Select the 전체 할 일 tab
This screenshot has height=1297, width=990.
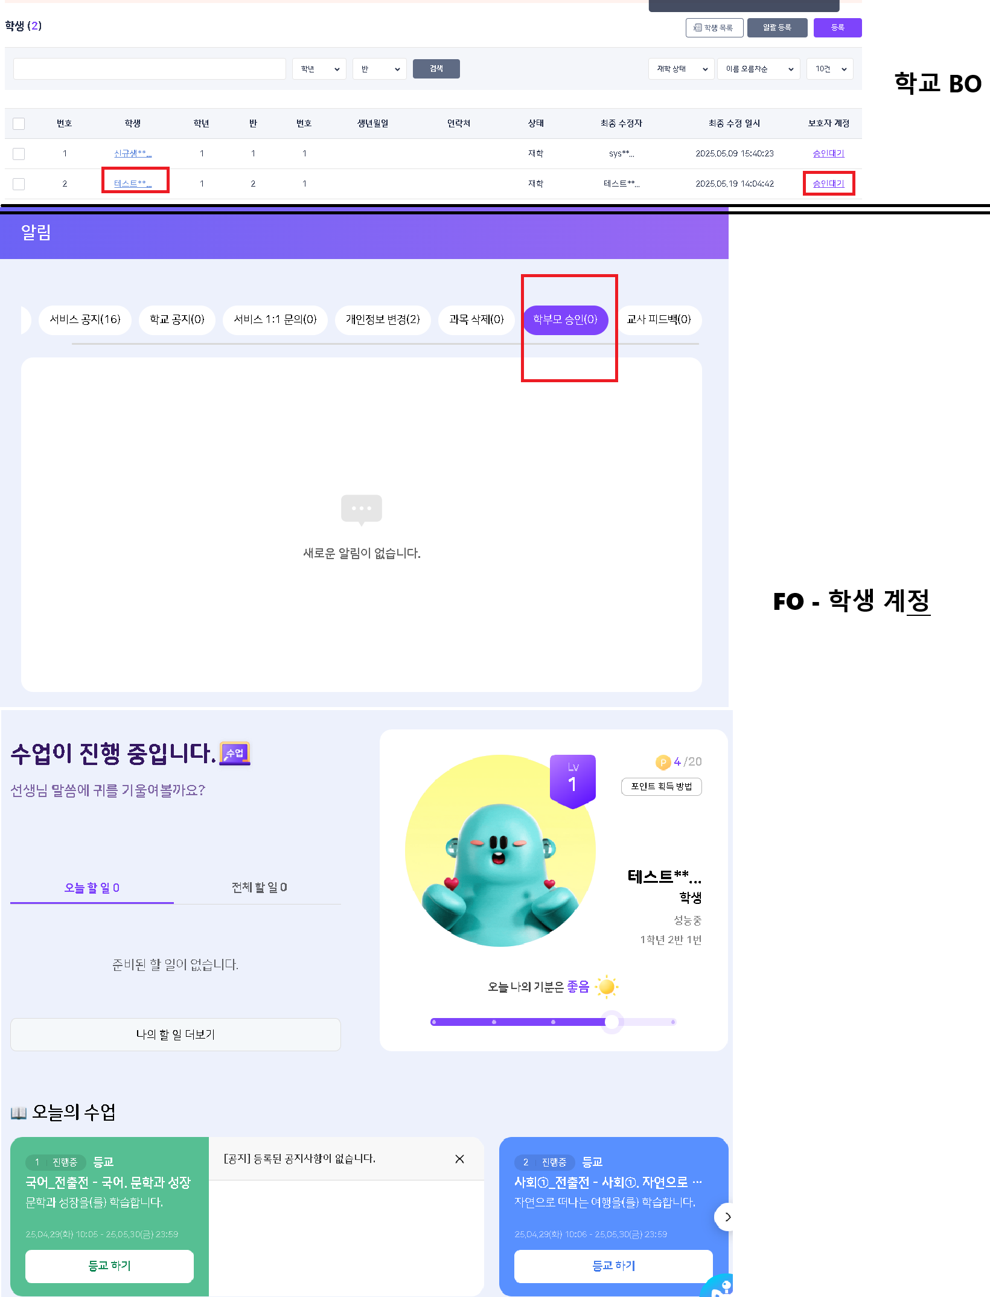[259, 887]
